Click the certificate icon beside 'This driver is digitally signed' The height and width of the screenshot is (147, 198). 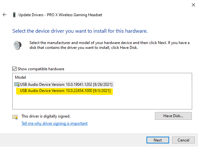[15, 117]
